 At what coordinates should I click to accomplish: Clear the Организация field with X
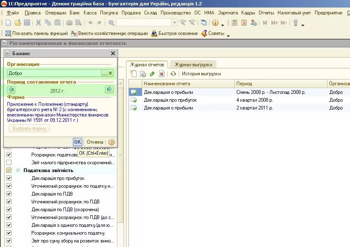(110, 73)
